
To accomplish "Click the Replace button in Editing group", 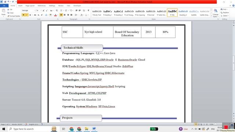I will coord(224,12).
